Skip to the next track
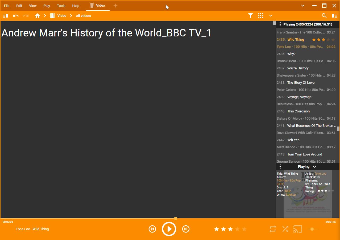340x240 pixels. point(186,229)
